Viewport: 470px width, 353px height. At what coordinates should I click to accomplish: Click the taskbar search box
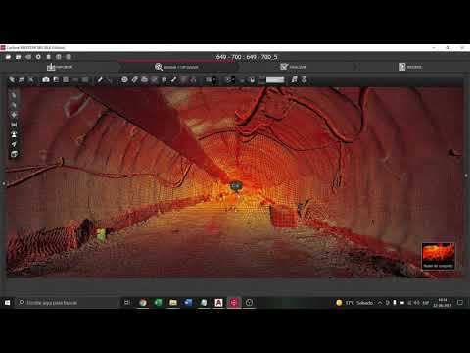click(x=67, y=303)
